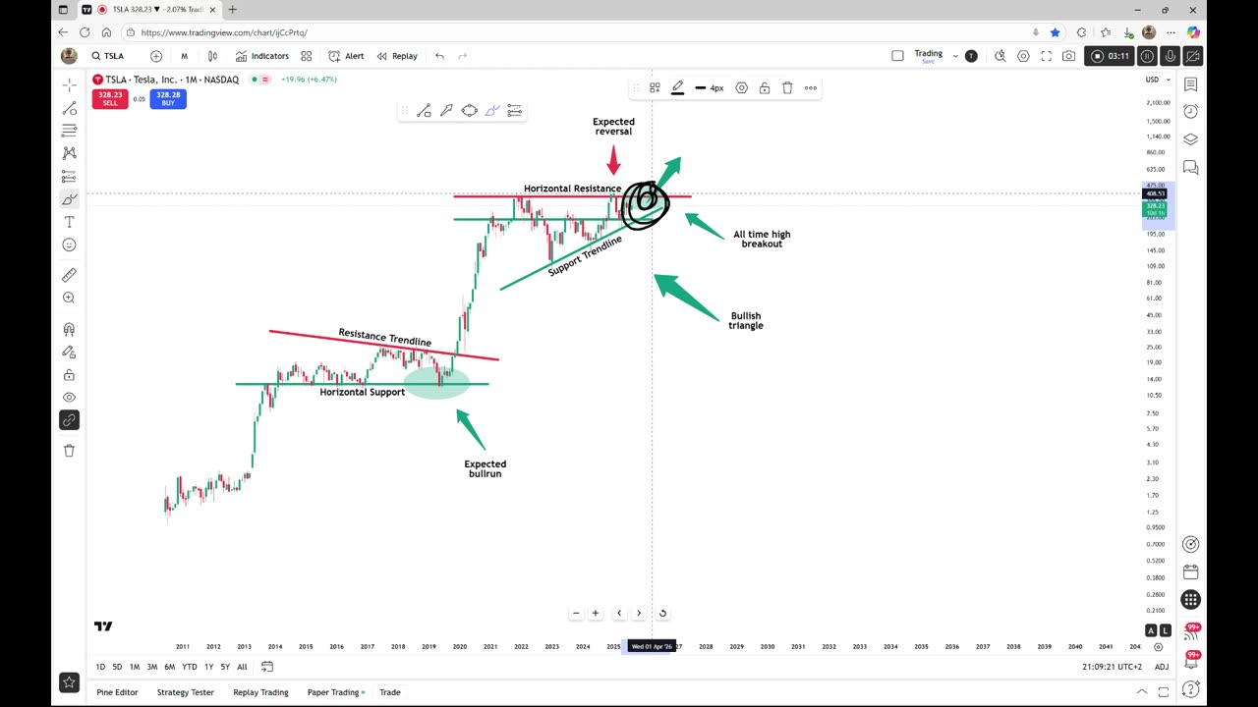Select the YTD date range
This screenshot has height=707, width=1258.
tap(189, 667)
